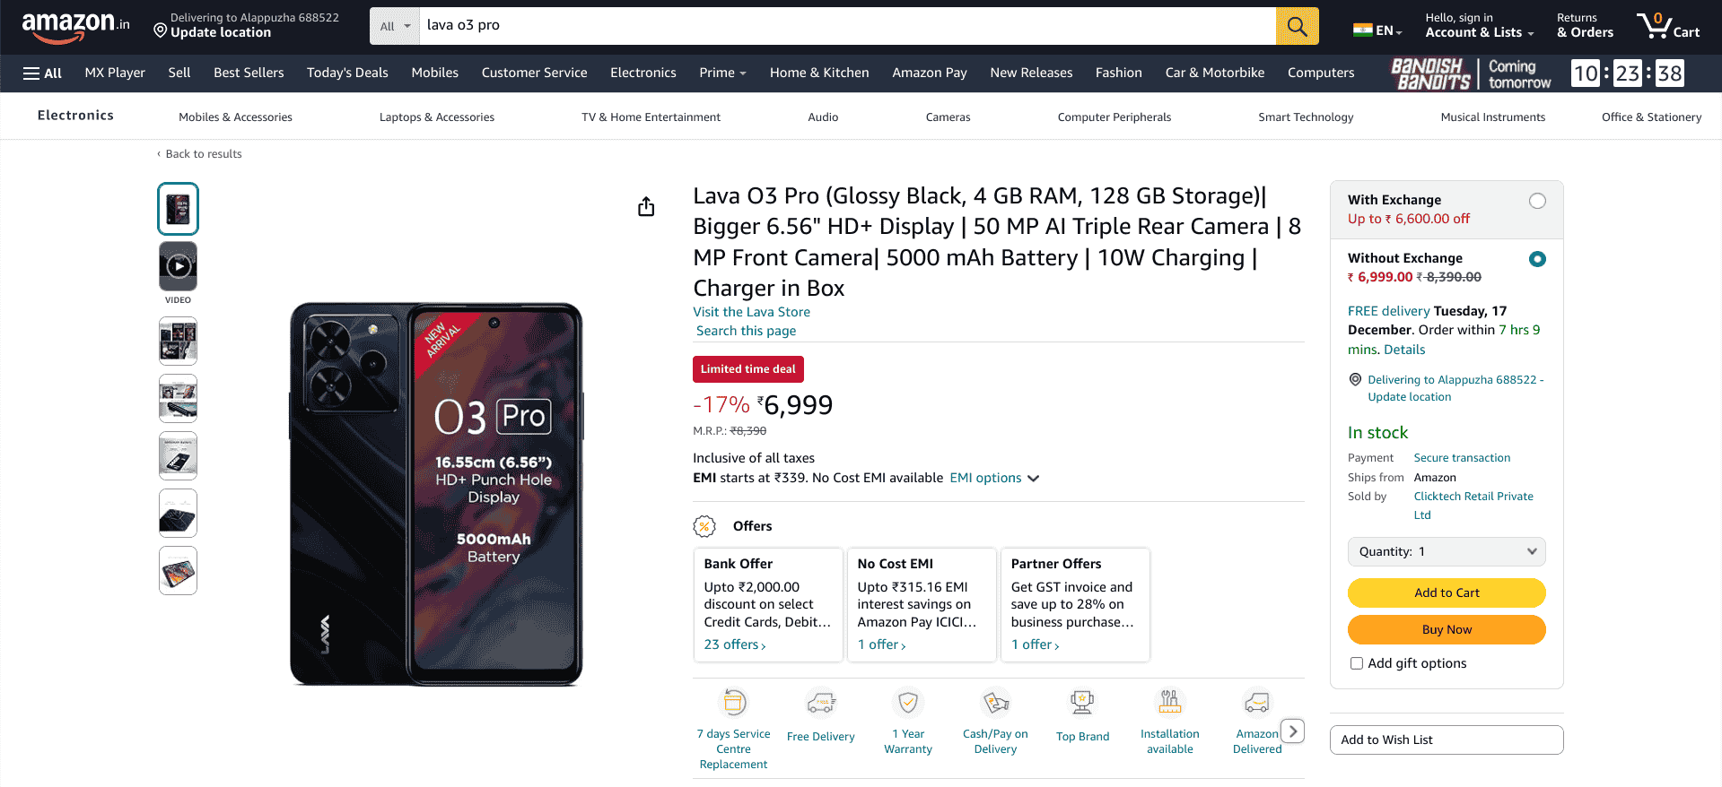Click the location pin to update delivery location
Image resolution: width=1722 pixels, height=787 pixels.
point(161,30)
